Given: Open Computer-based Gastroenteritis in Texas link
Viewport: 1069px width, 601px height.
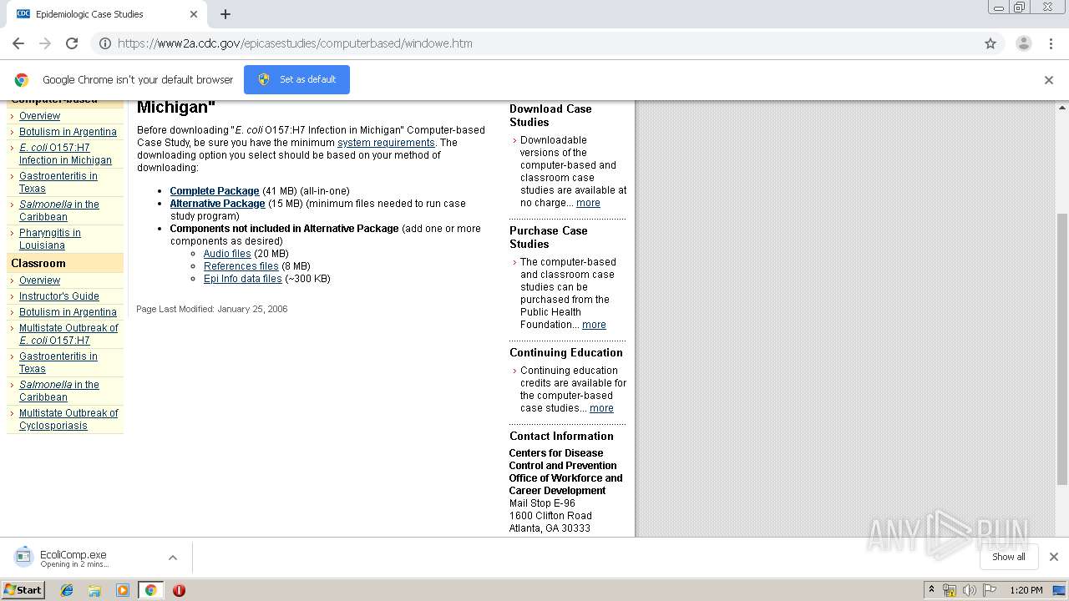Looking at the screenshot, I should point(58,182).
